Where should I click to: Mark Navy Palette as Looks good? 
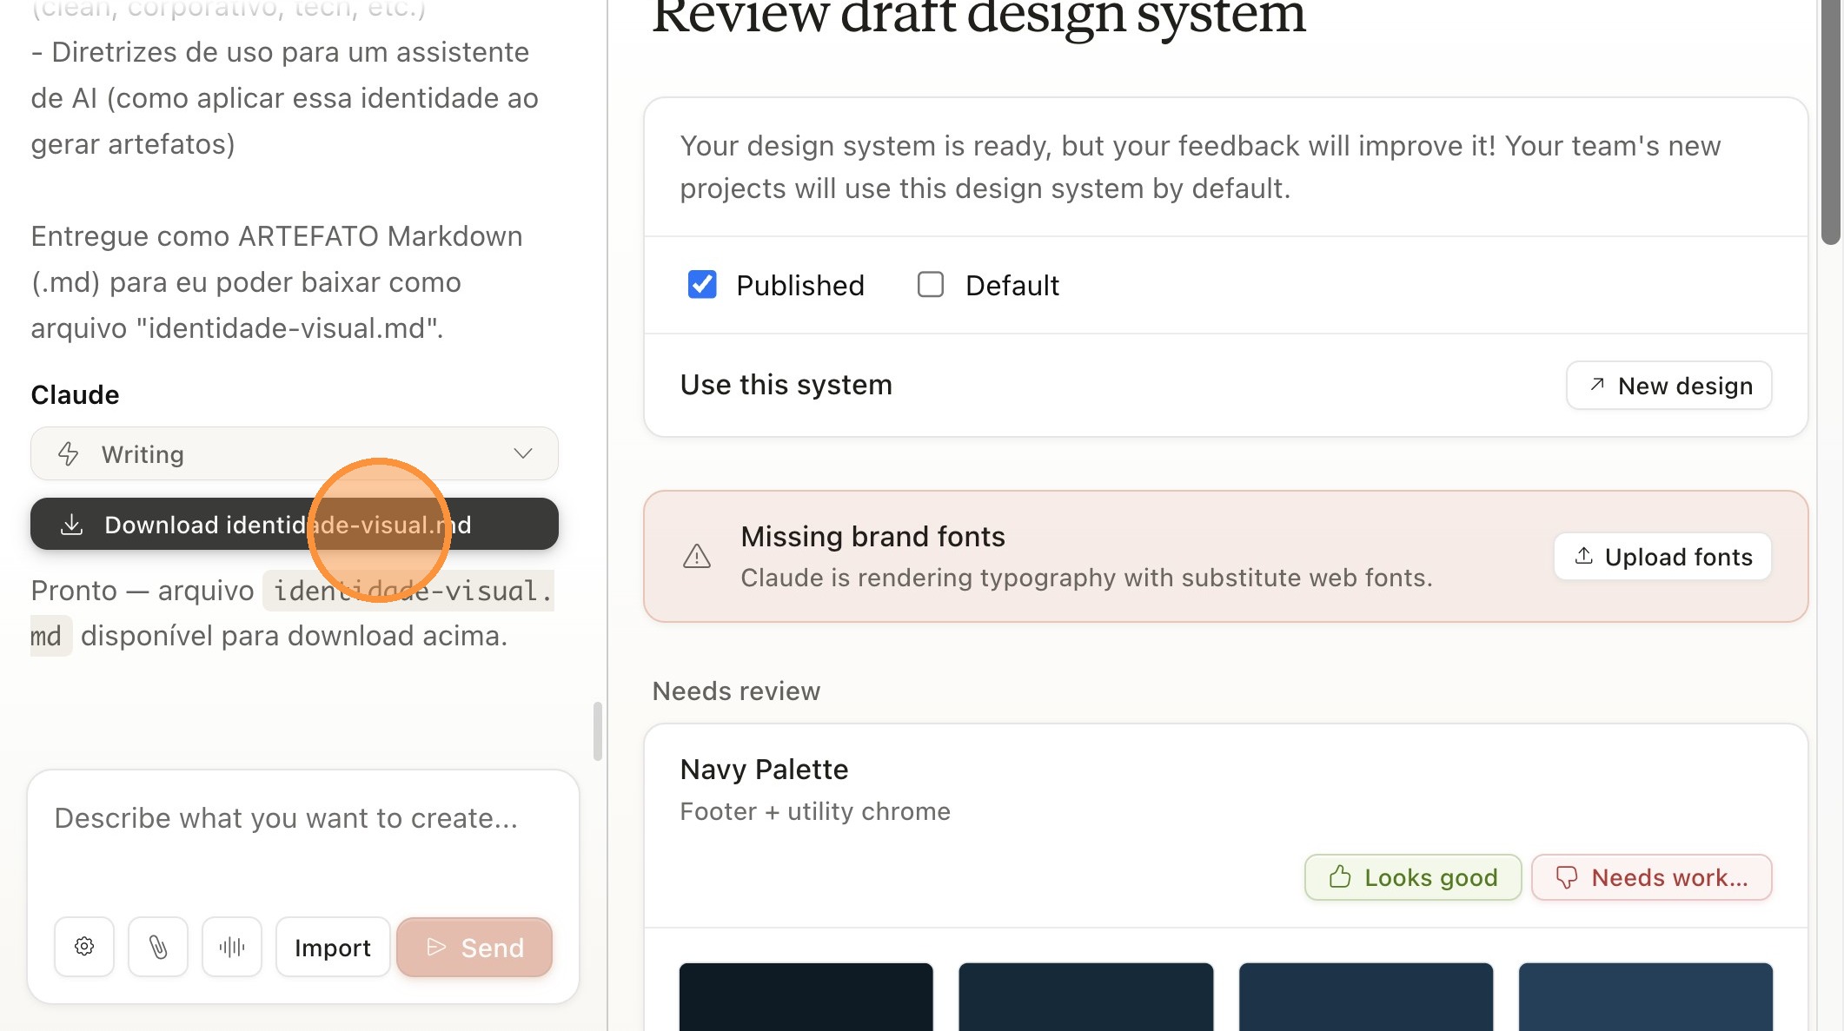pos(1413,877)
